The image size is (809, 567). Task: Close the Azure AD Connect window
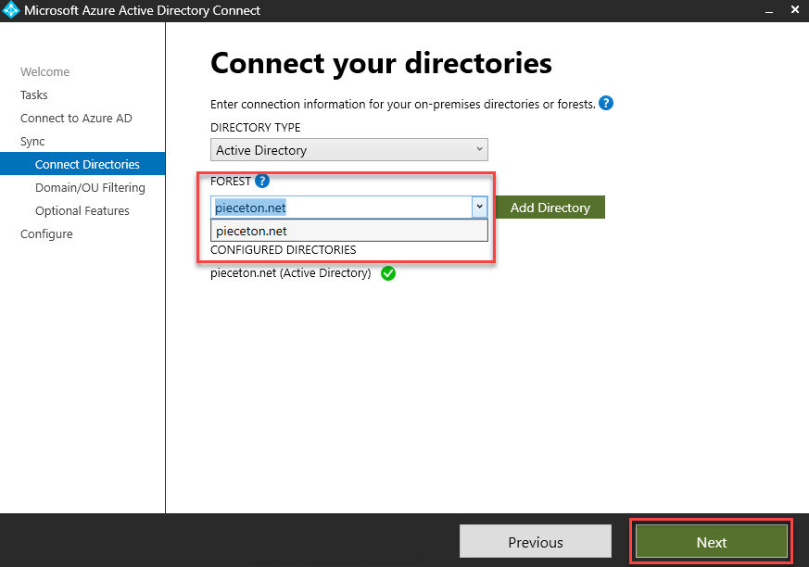point(795,10)
